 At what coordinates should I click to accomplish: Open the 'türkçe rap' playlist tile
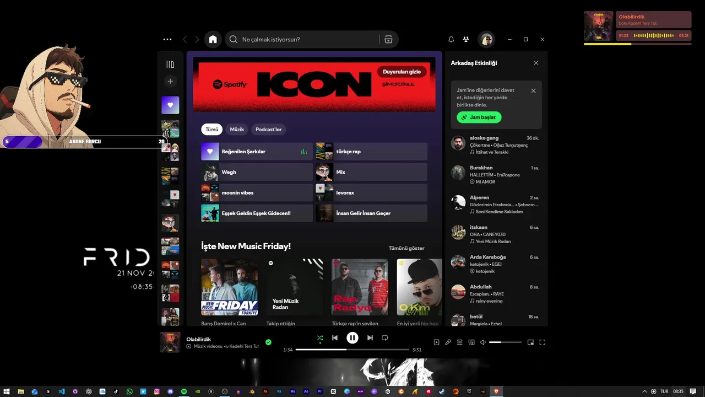coord(371,152)
